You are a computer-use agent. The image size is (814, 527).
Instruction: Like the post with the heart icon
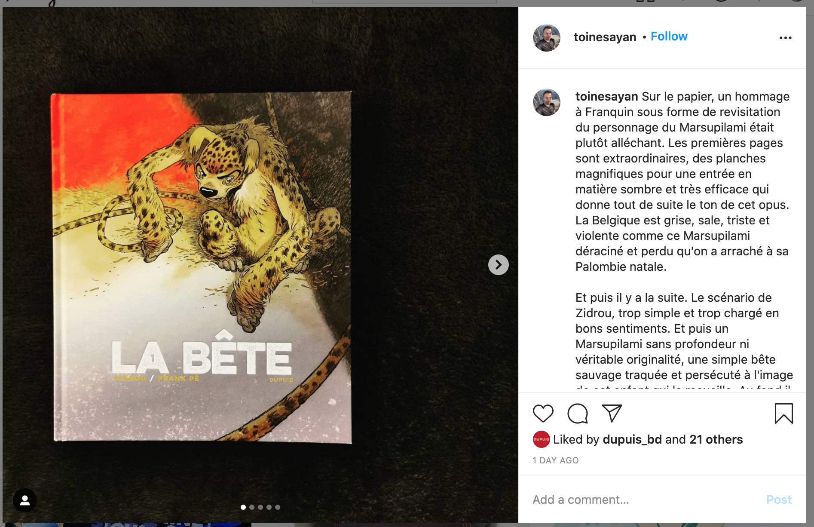coord(543,414)
